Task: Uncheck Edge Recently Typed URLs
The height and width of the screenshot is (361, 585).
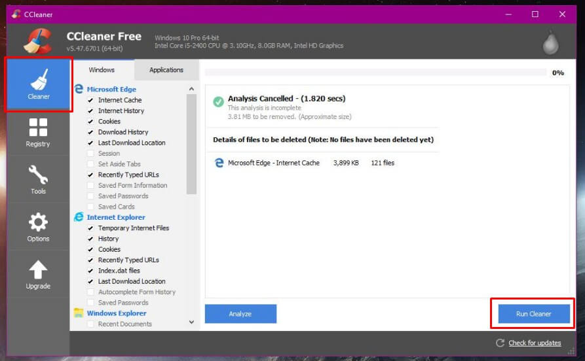Action: [x=90, y=175]
